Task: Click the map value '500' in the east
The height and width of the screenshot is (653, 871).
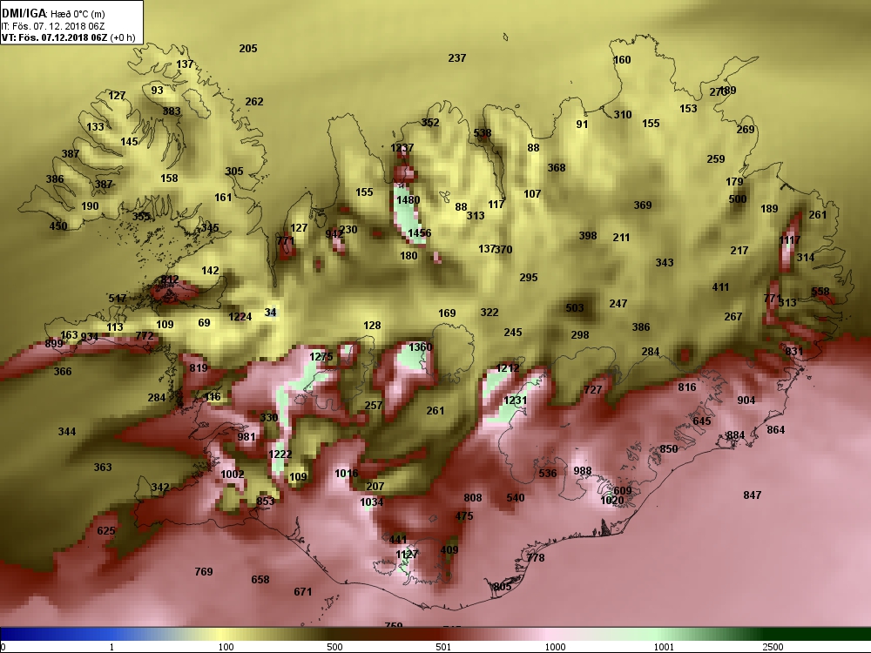Action: [x=738, y=199]
